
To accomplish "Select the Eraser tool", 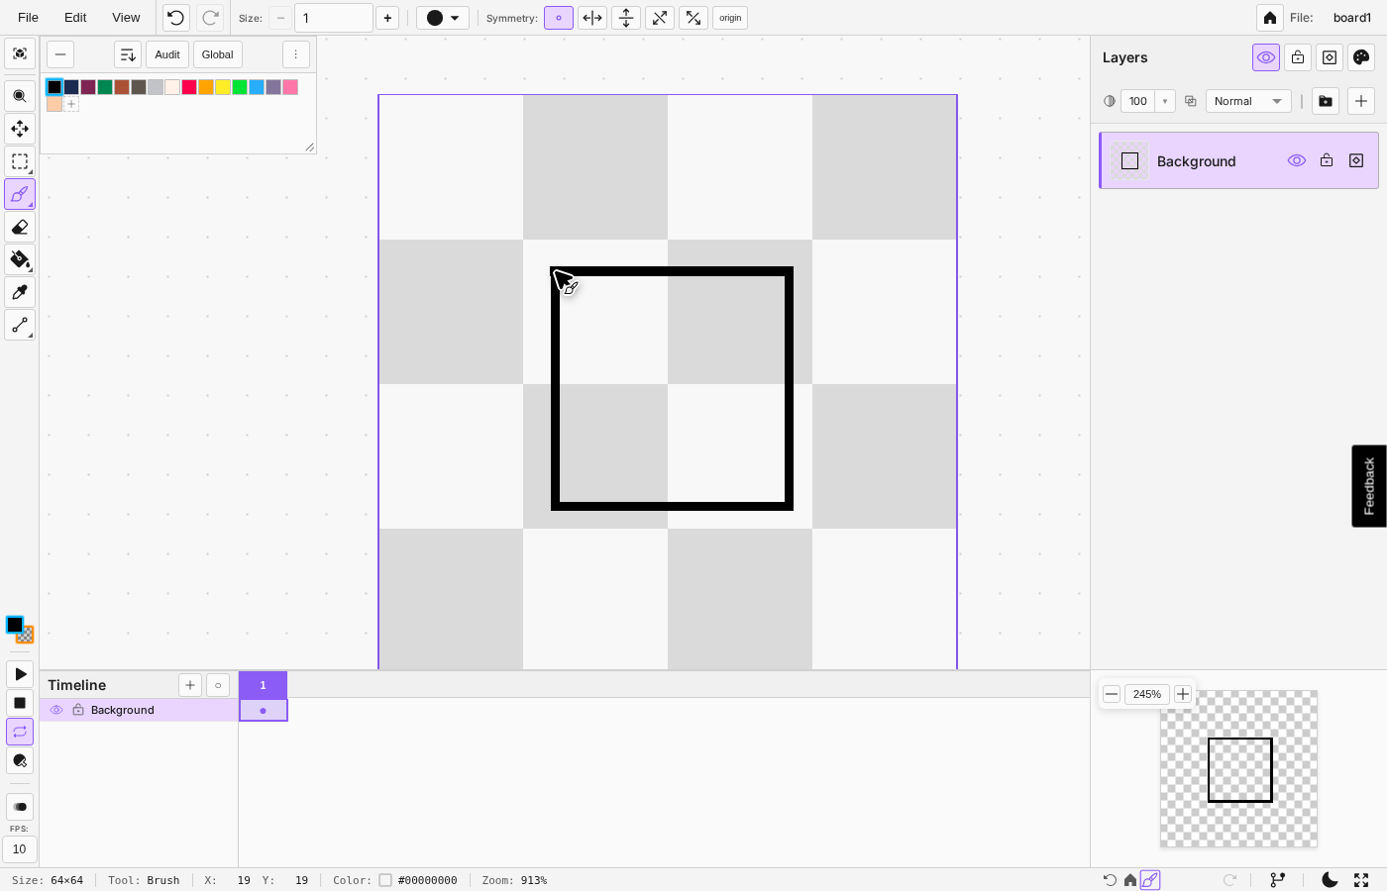I will pyautogui.click(x=20, y=227).
